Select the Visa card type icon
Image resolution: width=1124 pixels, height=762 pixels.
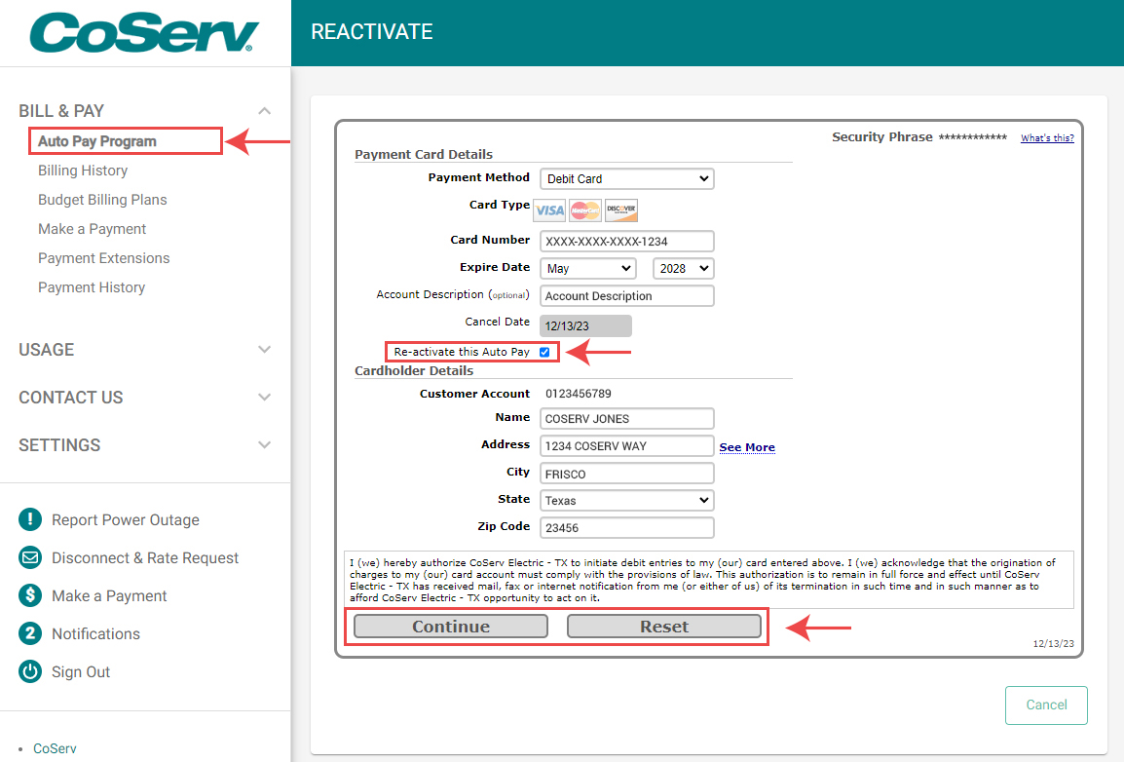point(548,210)
